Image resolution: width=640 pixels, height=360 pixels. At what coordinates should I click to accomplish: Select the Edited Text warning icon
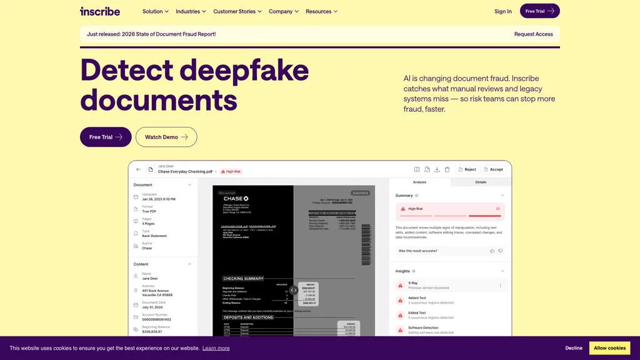(401, 316)
